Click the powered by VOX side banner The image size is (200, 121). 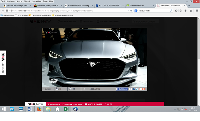[x=3, y=63]
